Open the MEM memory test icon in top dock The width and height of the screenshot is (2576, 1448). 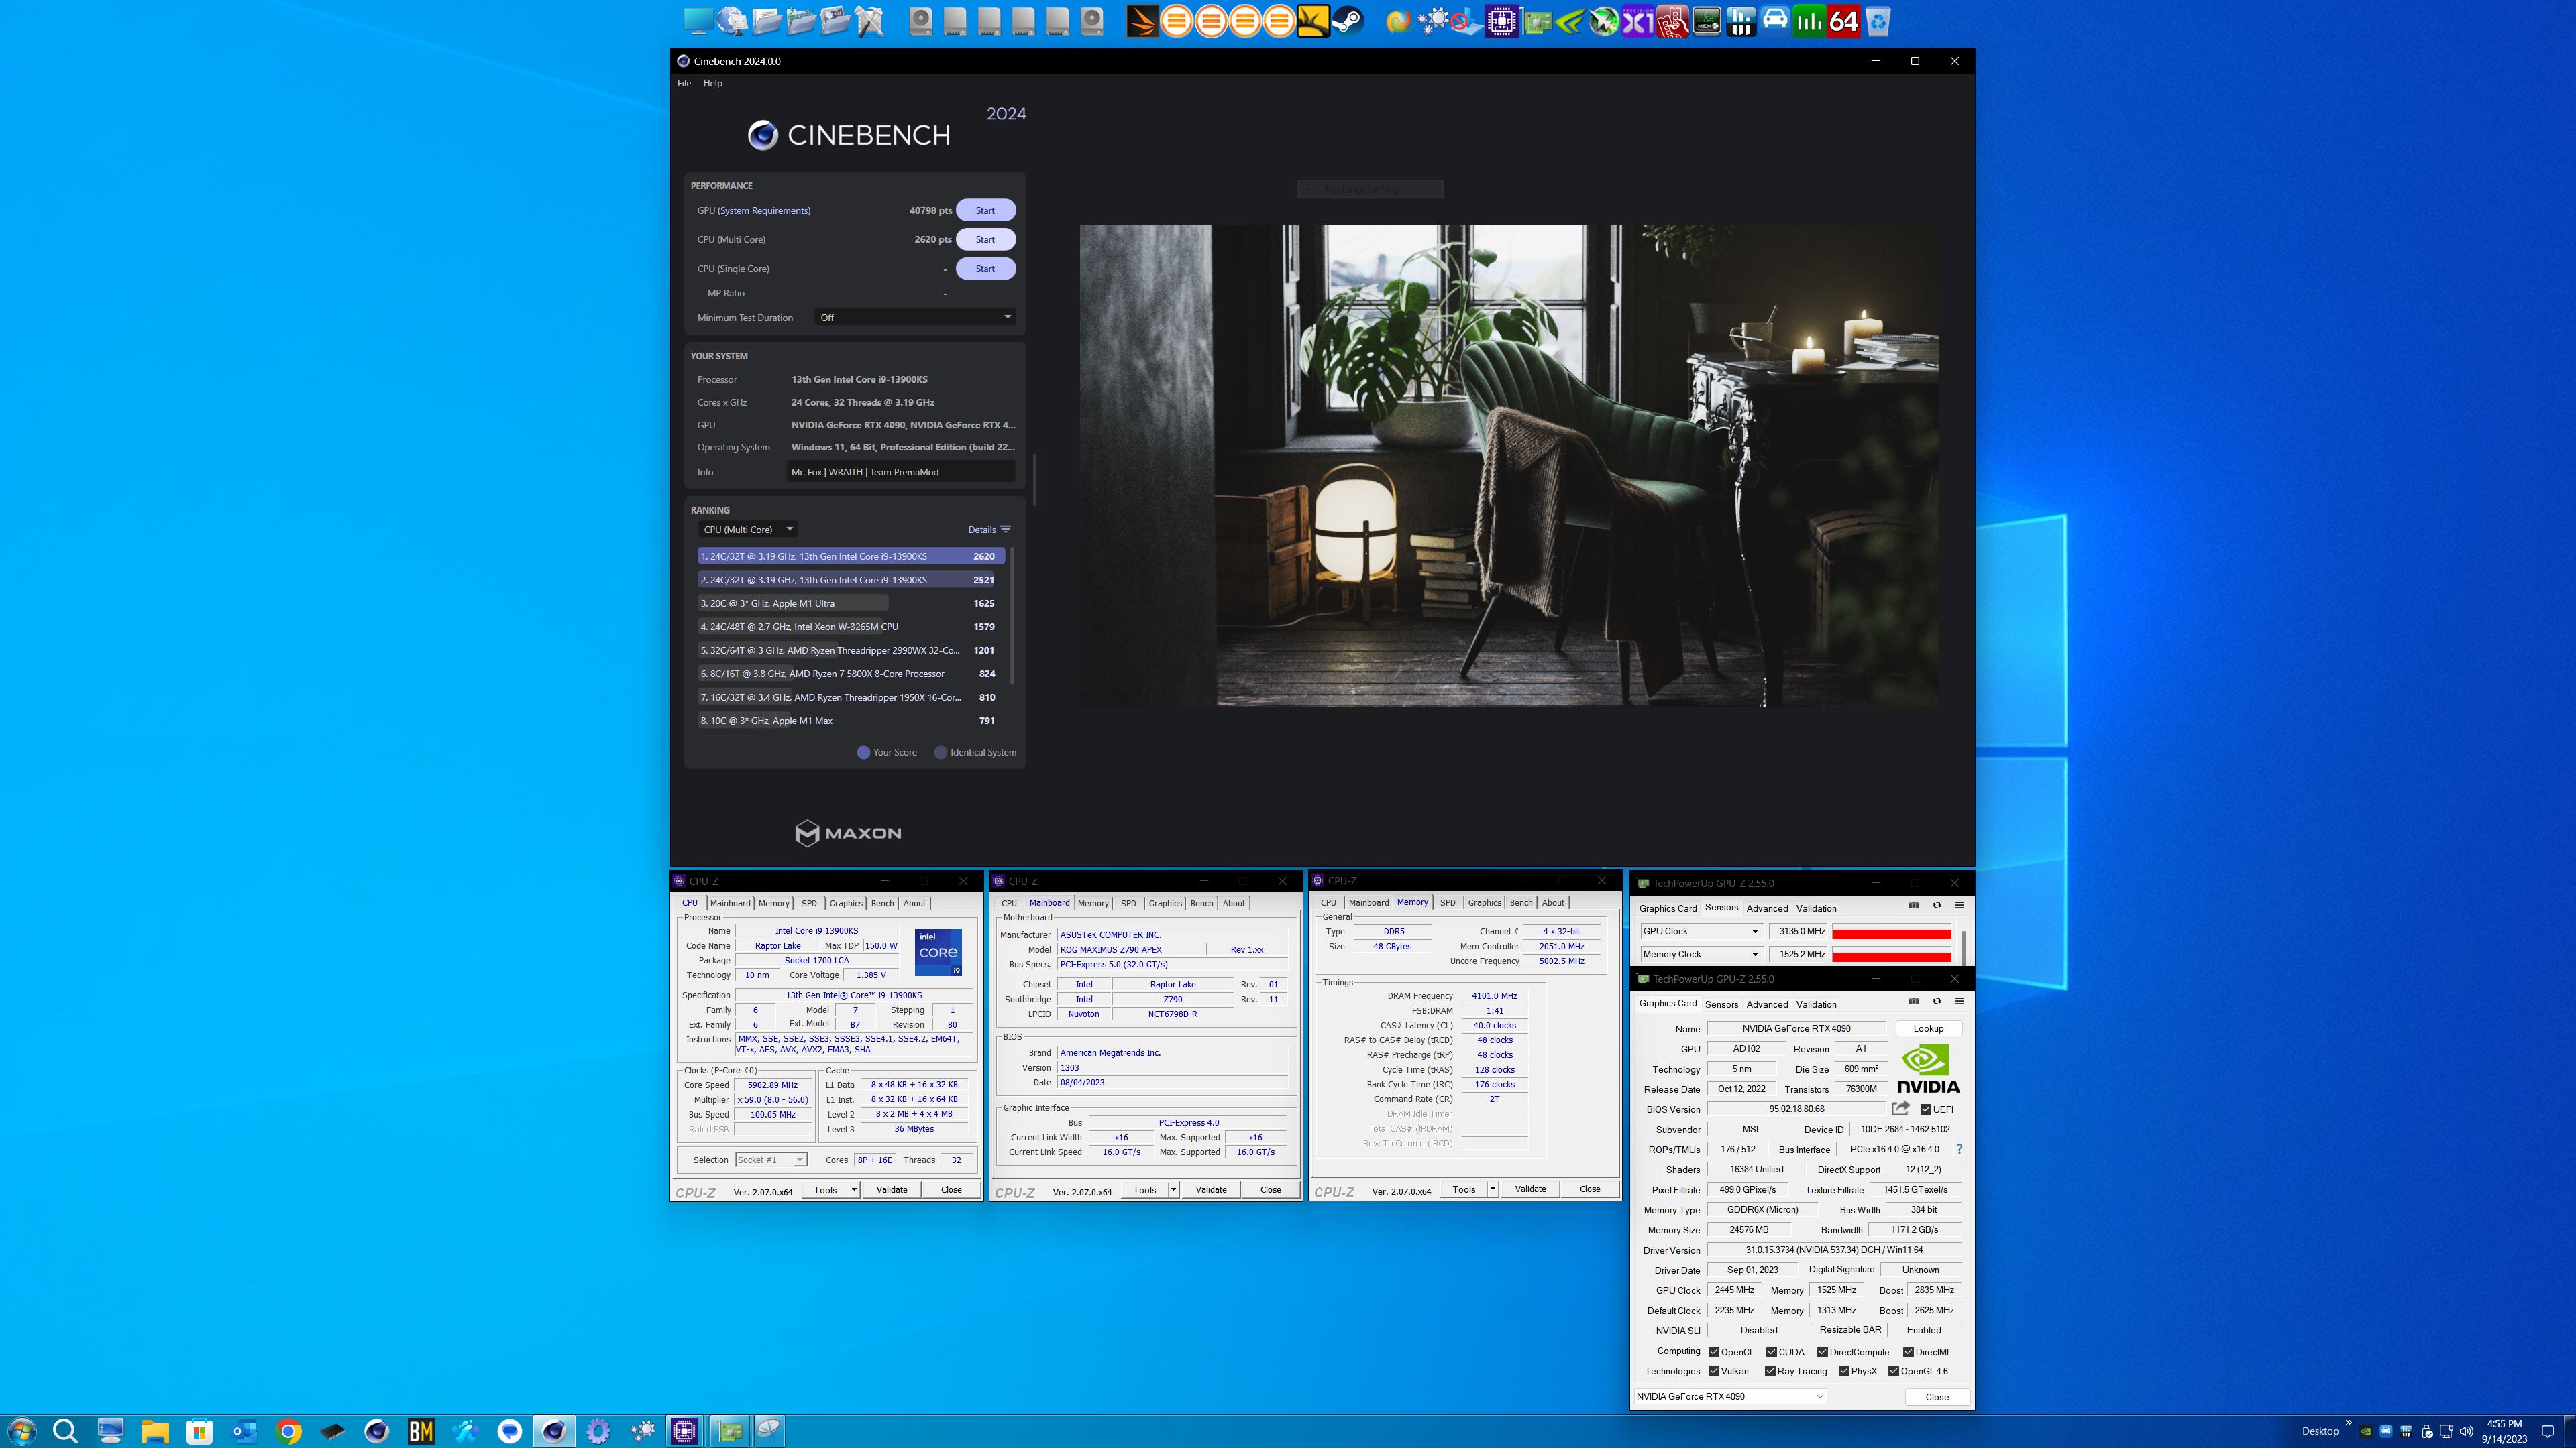1707,21
